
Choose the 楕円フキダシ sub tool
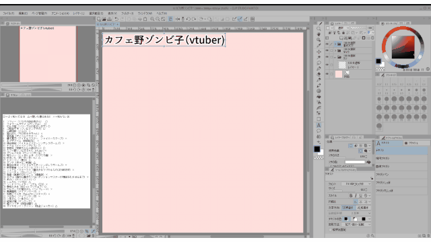pos(401,159)
